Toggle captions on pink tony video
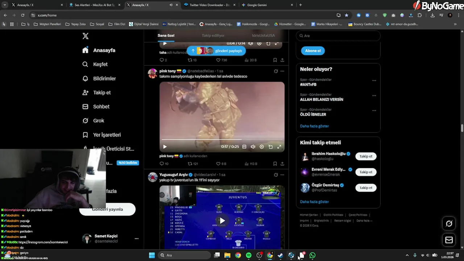This screenshot has height=261, width=464. coord(244,147)
